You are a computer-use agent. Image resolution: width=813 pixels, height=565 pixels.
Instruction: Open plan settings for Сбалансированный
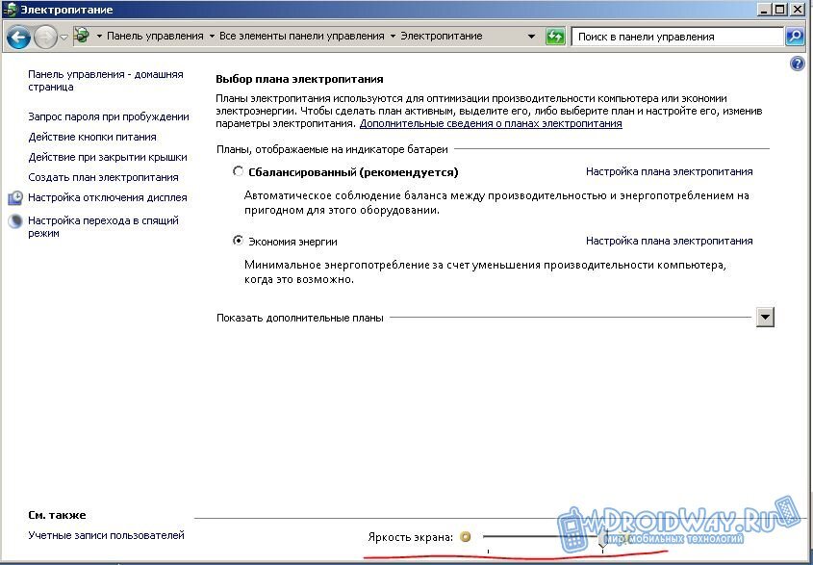(x=669, y=171)
